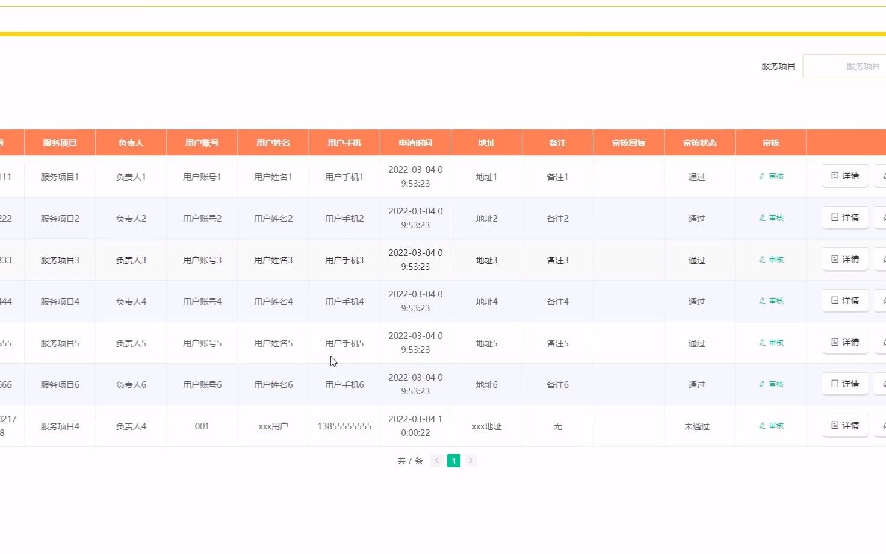Select the 审核回复 column header

(x=628, y=143)
